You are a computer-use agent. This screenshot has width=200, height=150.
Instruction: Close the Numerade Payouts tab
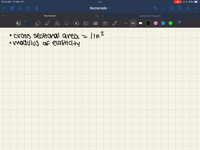102,16
